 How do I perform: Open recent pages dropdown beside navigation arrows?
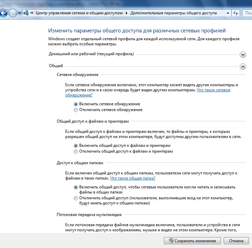coord(19,13)
